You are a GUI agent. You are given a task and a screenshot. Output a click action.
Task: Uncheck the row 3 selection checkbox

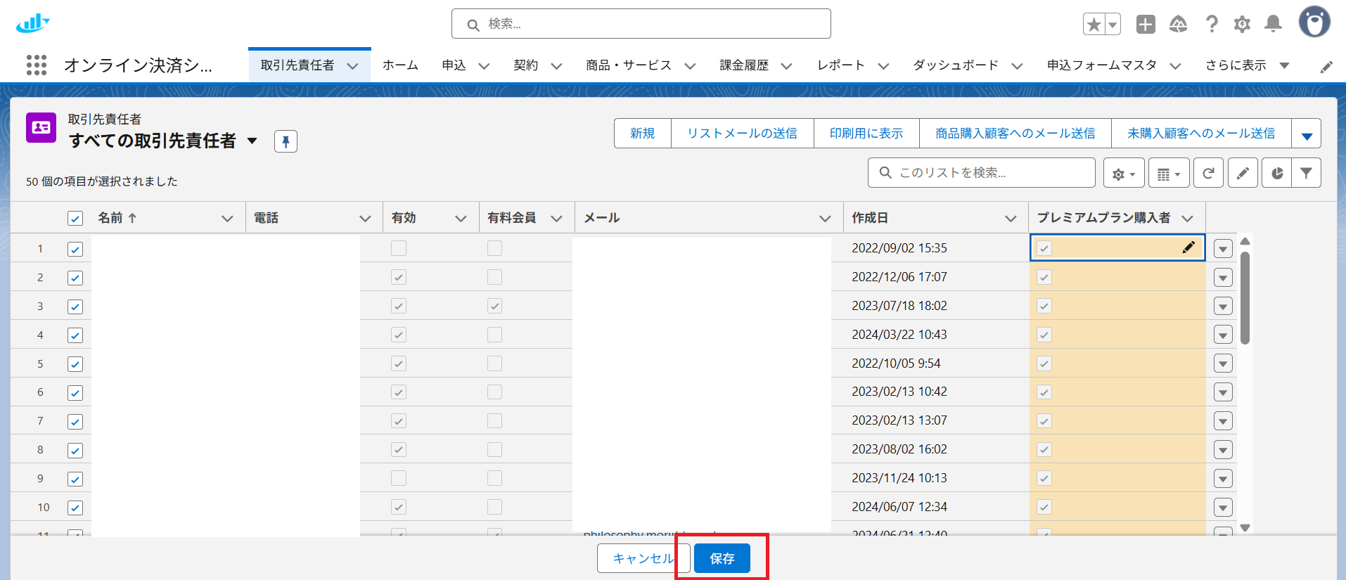75,307
